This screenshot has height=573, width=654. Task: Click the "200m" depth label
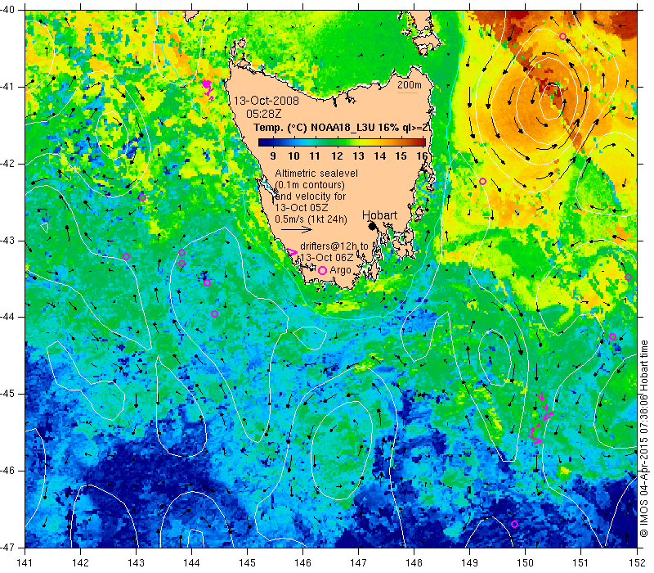pos(410,85)
